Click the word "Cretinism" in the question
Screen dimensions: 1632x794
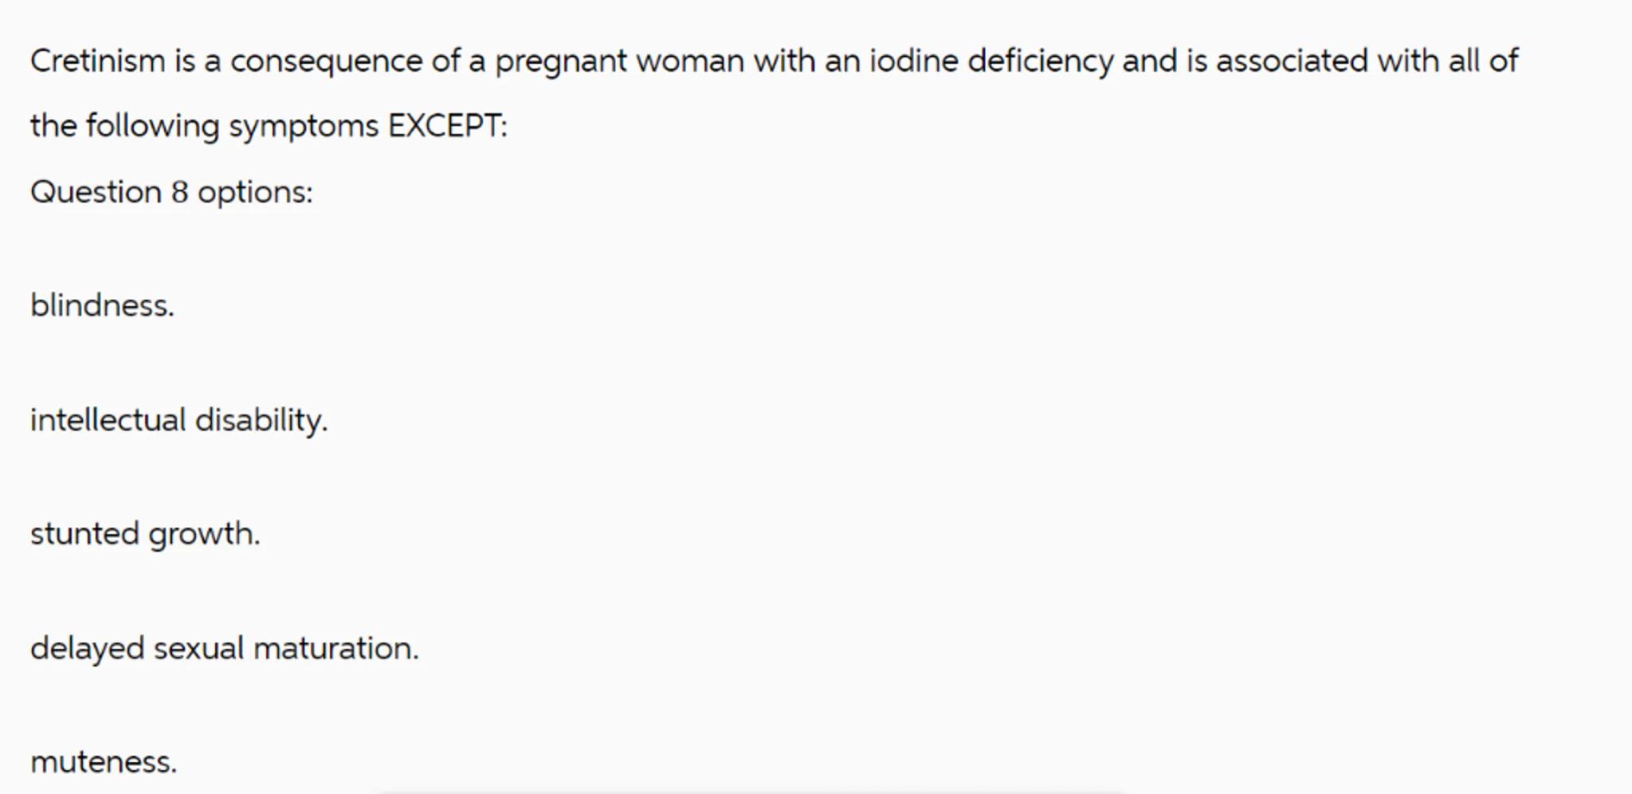97,61
